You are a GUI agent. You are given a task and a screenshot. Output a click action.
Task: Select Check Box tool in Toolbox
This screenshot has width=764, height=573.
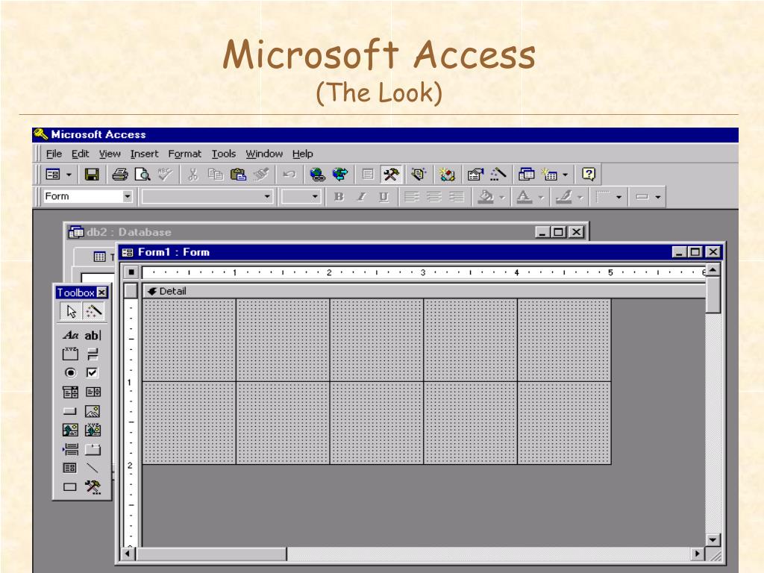92,373
